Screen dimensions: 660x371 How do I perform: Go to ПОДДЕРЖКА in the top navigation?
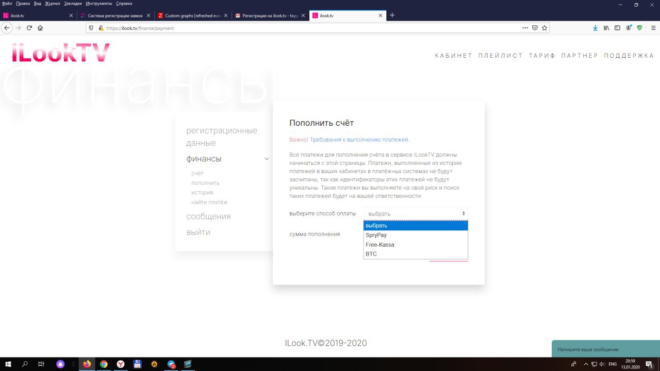[x=629, y=56]
